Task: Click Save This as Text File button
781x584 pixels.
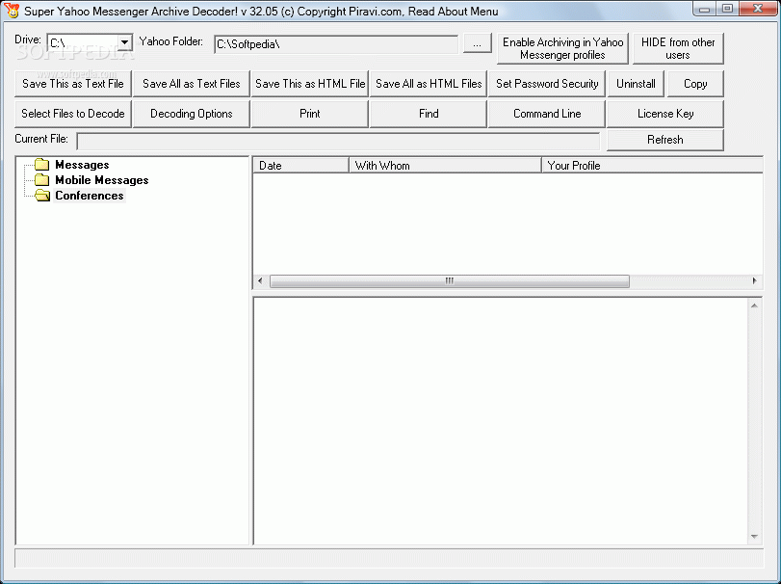Action: coord(73,84)
